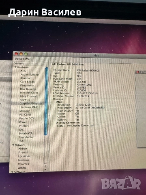Click the Device ID value 0x9583

coord(81,87)
